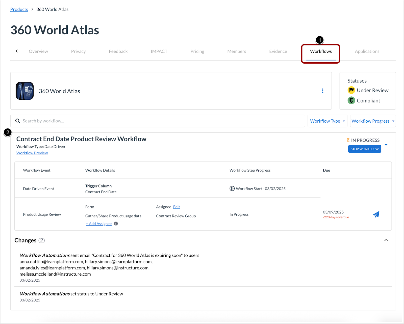Screen dimensions: 404x324
Task: Collapse the Changes section
Action: click(x=386, y=240)
